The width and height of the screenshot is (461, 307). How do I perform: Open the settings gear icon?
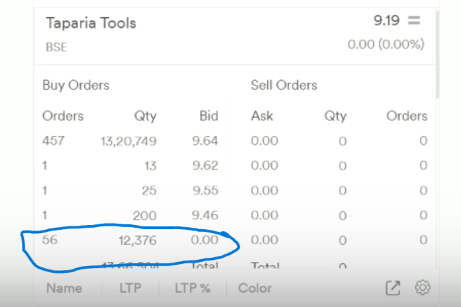coord(423,287)
